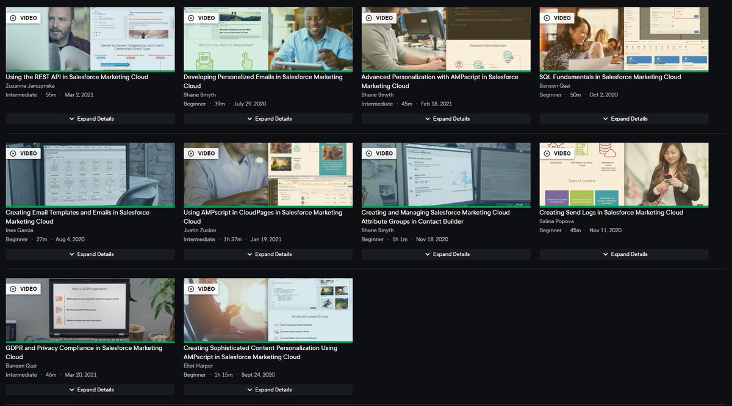Image resolution: width=732 pixels, height=406 pixels.
Task: Click thumbnail of Creating Email Templates course
Action: pyautogui.click(x=90, y=175)
